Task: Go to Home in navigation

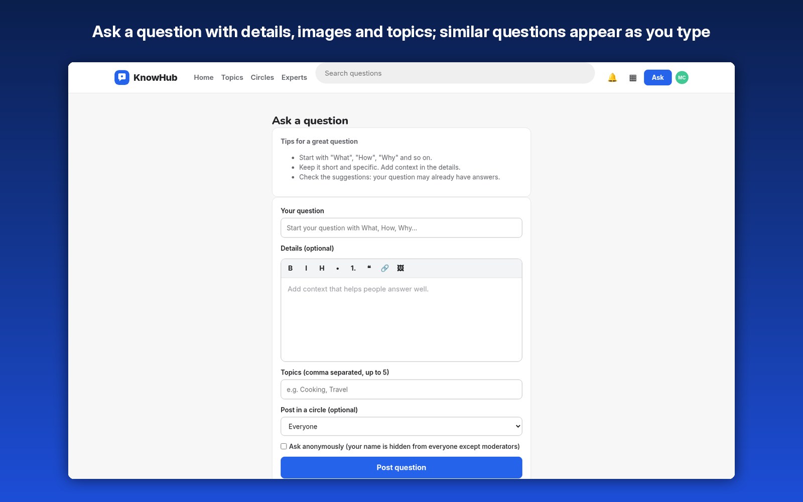Action: pos(204,77)
